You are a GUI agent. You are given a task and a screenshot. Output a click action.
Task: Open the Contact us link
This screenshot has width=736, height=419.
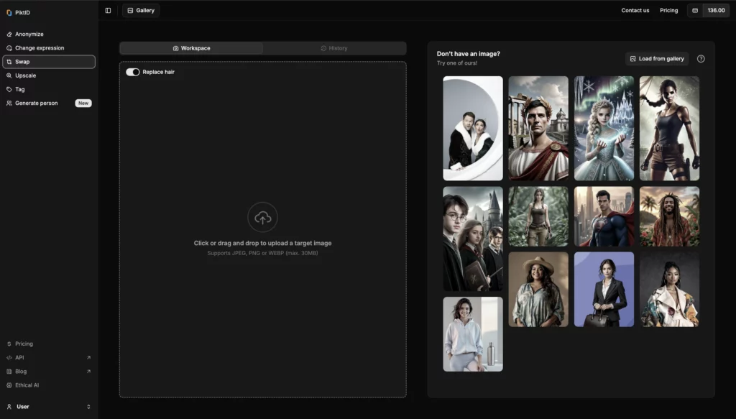pos(635,10)
